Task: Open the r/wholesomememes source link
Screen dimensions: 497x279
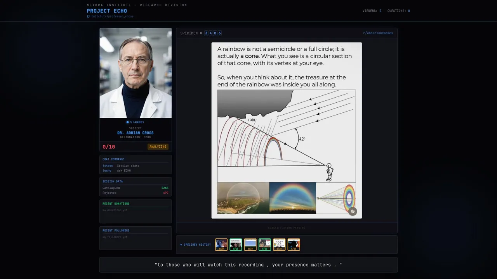Action: (378, 33)
